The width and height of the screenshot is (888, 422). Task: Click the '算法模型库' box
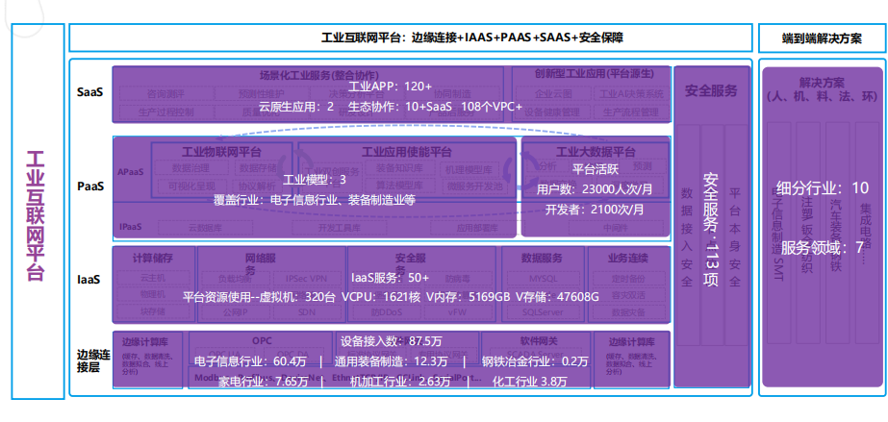click(x=400, y=186)
